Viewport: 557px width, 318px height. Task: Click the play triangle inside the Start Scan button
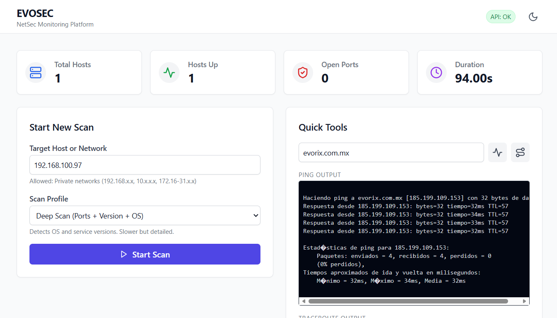pyautogui.click(x=124, y=254)
